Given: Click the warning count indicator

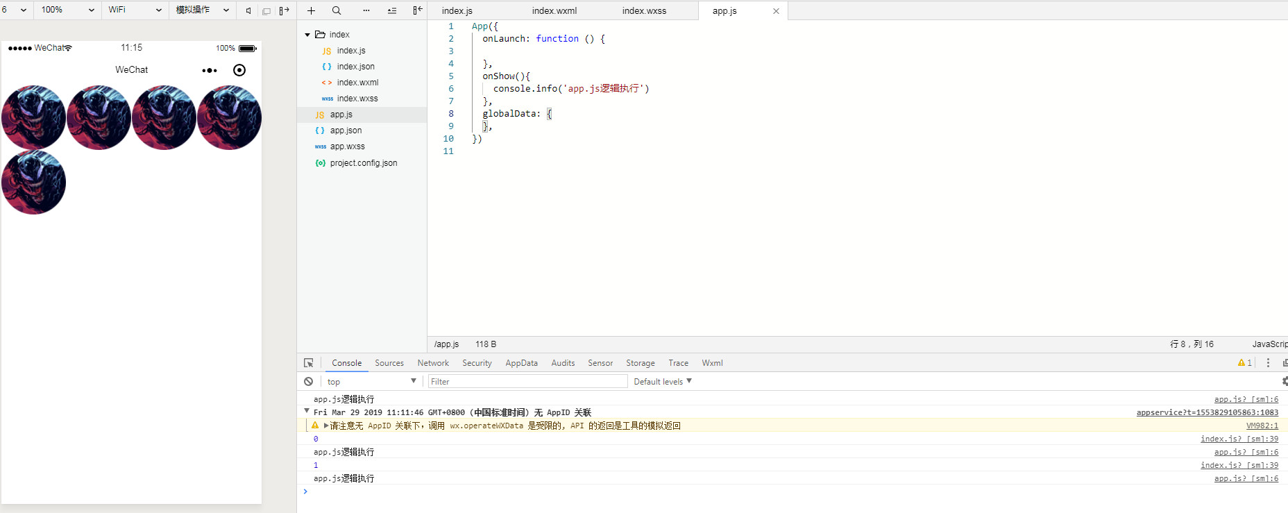Looking at the screenshot, I should coord(1245,362).
